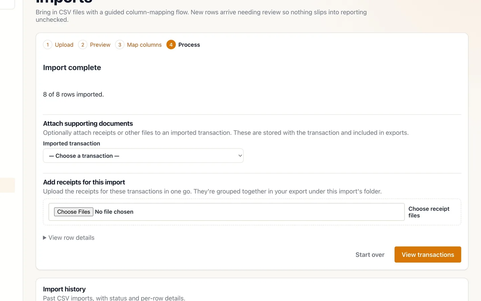Click the Import history heading

64,289
